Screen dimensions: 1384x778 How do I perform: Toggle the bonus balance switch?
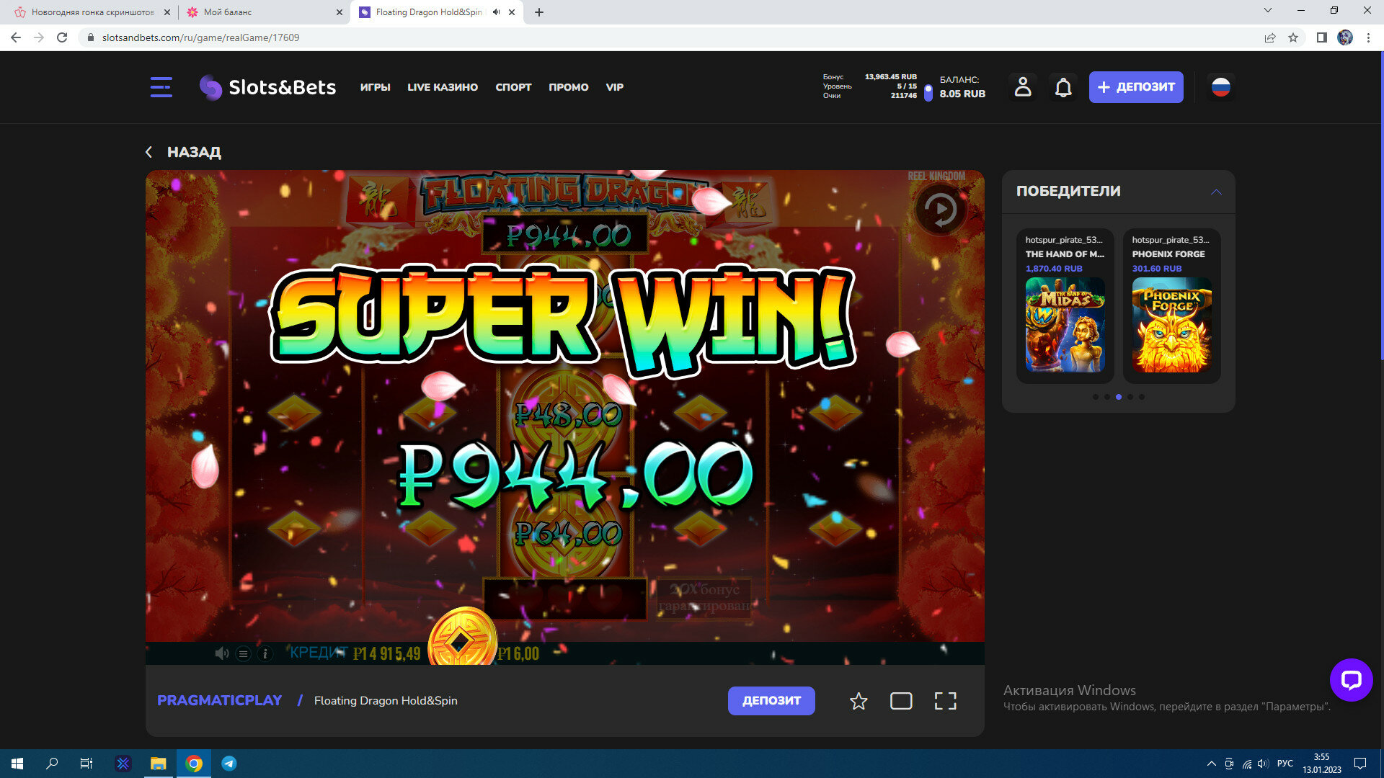pos(928,92)
